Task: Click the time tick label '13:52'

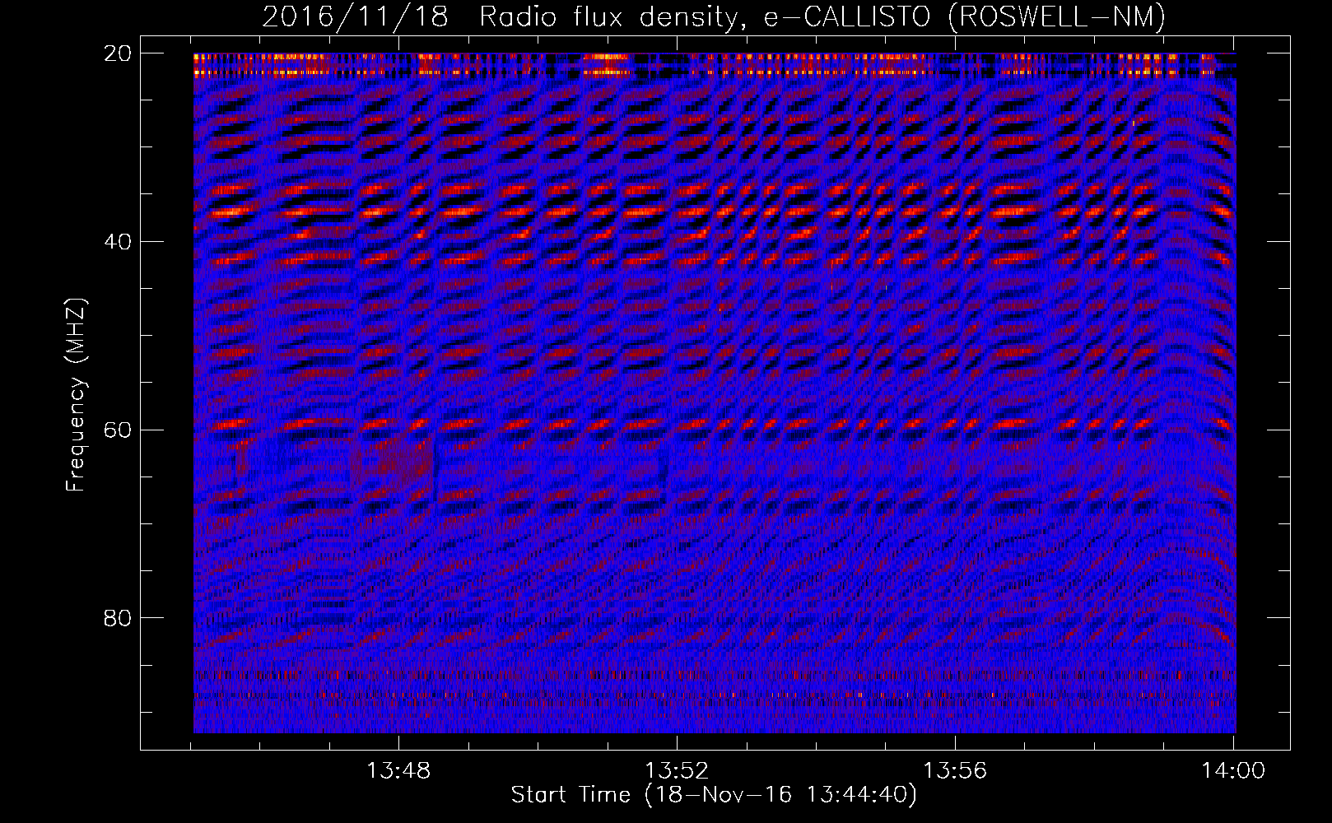Action: coord(677,771)
